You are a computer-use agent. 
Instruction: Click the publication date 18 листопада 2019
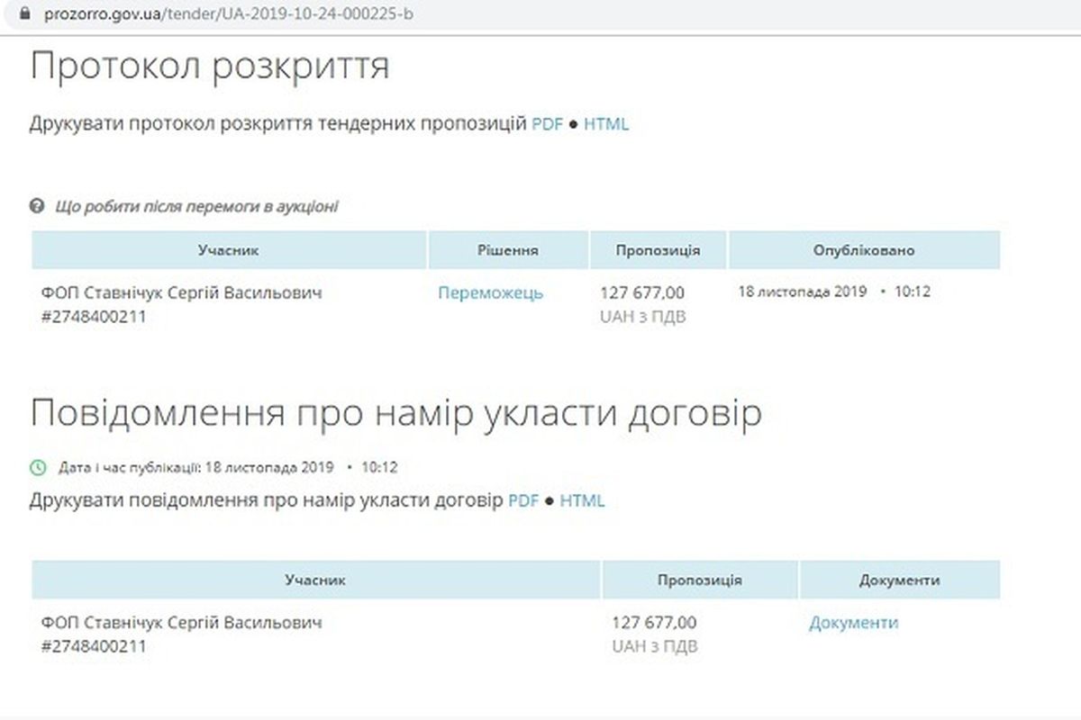pos(804,291)
